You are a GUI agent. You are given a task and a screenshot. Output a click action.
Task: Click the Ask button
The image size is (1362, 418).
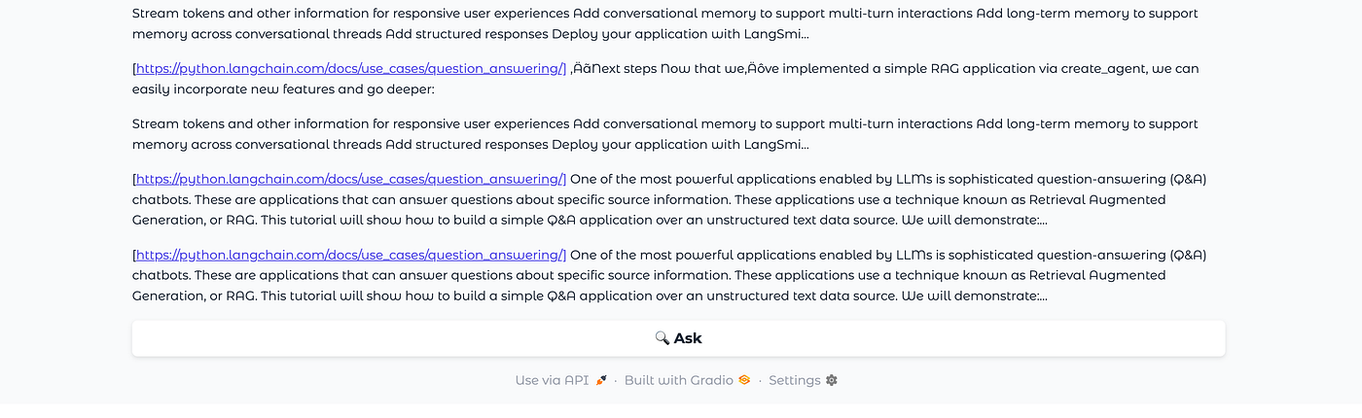[678, 338]
